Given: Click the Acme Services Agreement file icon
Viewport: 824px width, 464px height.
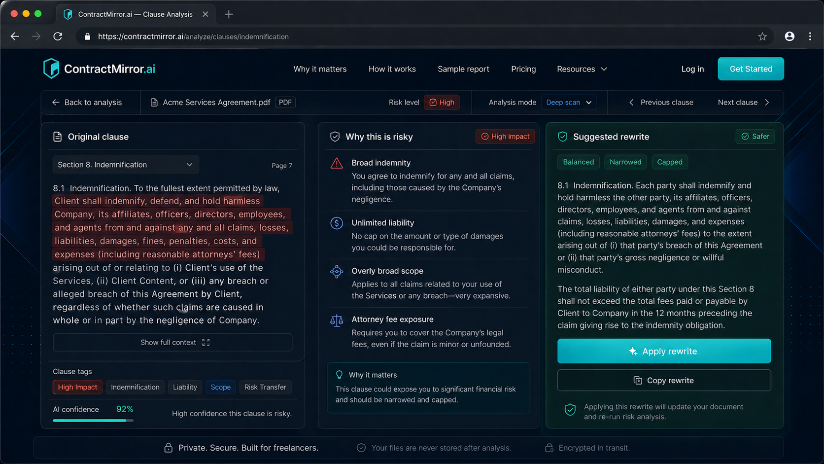Looking at the screenshot, I should (x=154, y=103).
